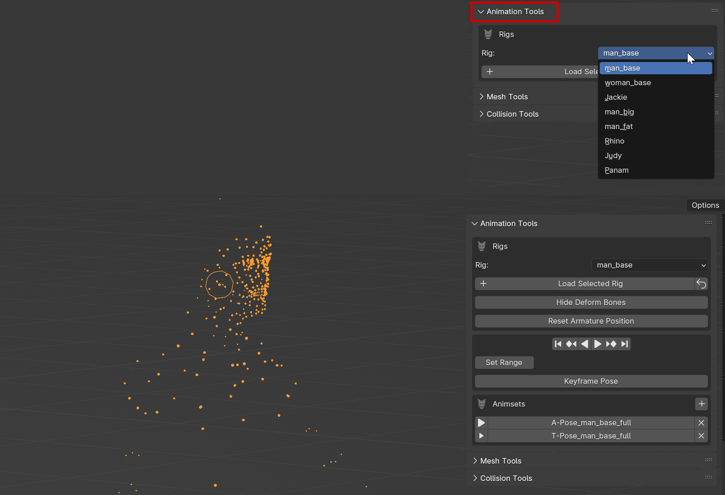Screen dimensions: 725x495
Task: Play the A-Pose_man_base_full animset
Action: (481, 423)
